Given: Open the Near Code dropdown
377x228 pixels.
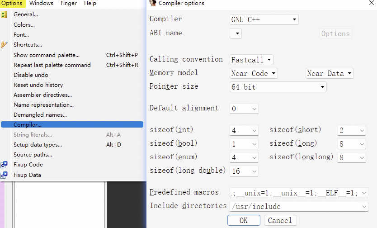Looking at the screenshot, I should (x=254, y=73).
